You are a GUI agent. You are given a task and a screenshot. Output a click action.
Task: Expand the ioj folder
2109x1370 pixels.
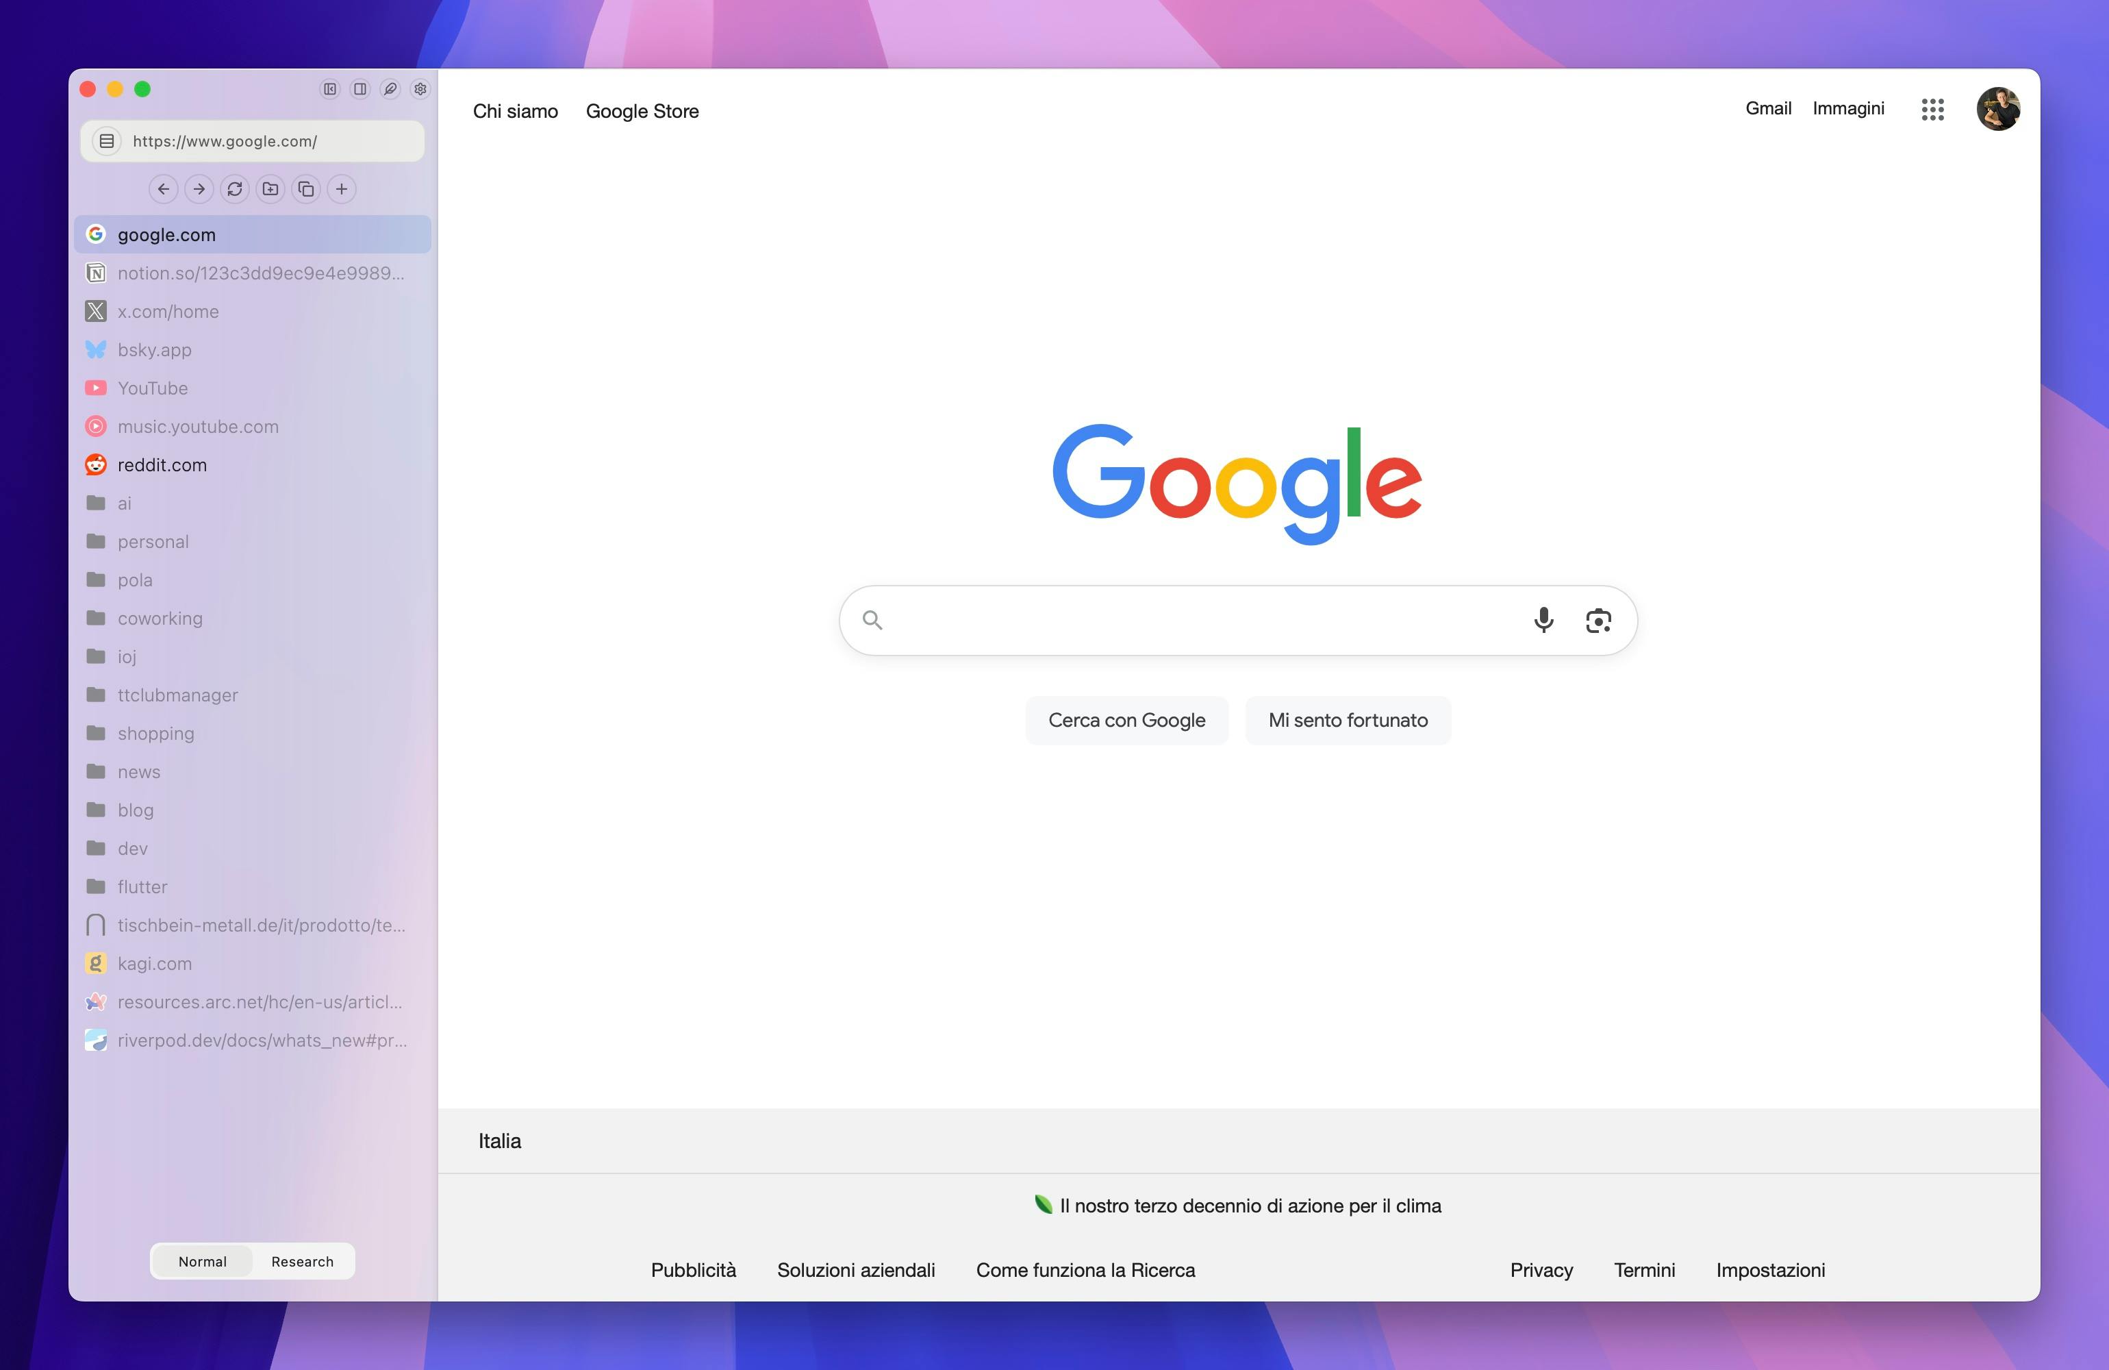tap(253, 656)
